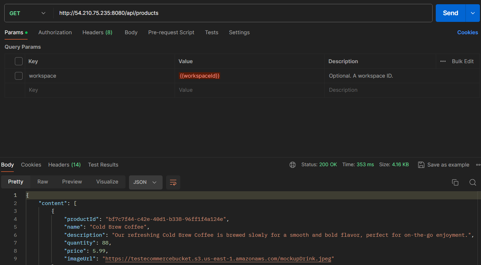
Task: Open the Send button options arrow
Action: tap(473, 13)
